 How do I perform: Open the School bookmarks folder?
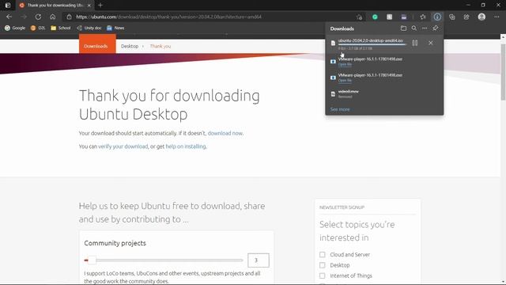pos(61,28)
